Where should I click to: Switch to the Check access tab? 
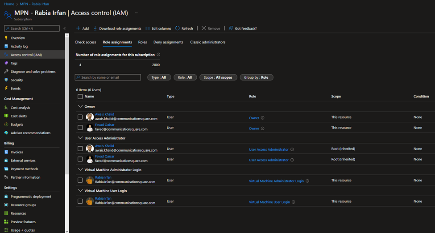pos(86,42)
